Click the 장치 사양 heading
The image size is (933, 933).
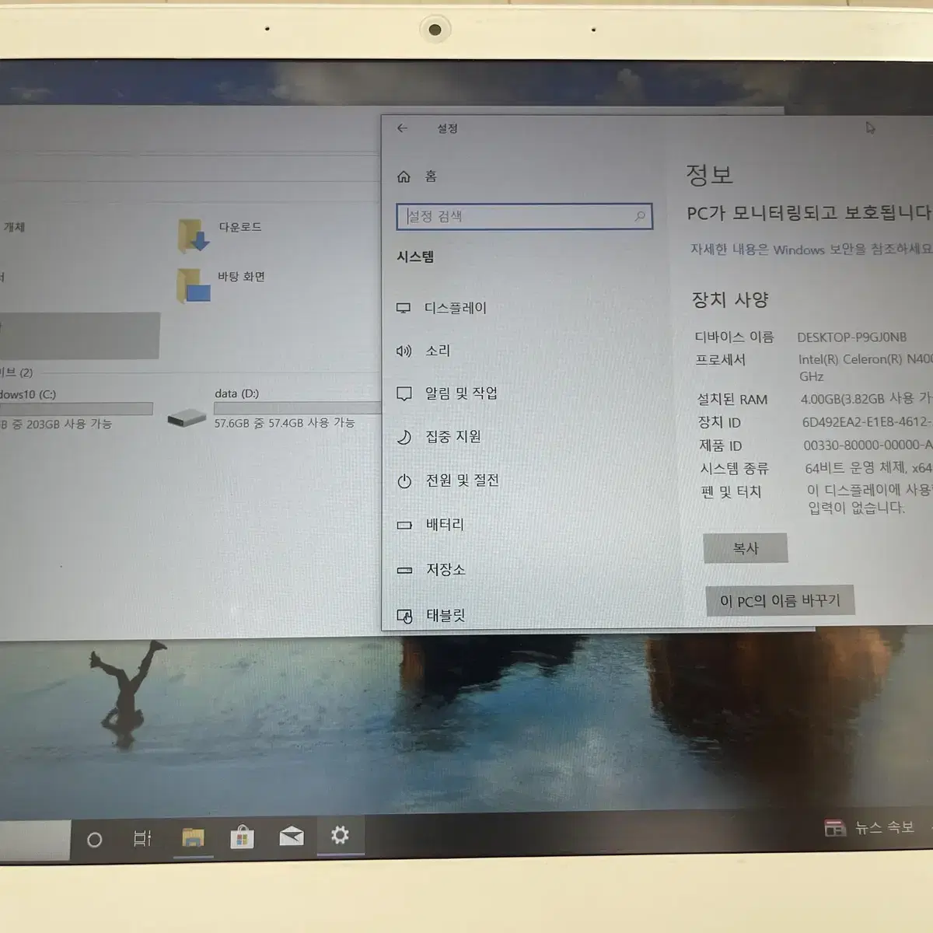(x=730, y=299)
